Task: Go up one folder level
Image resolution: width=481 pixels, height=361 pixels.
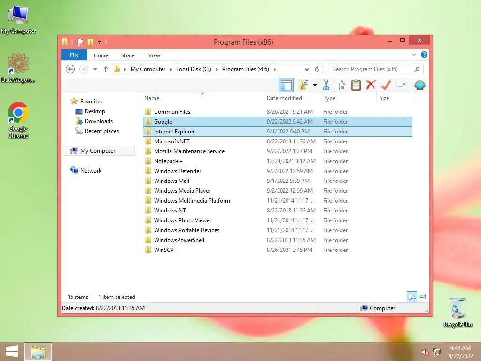Action: coord(106,69)
